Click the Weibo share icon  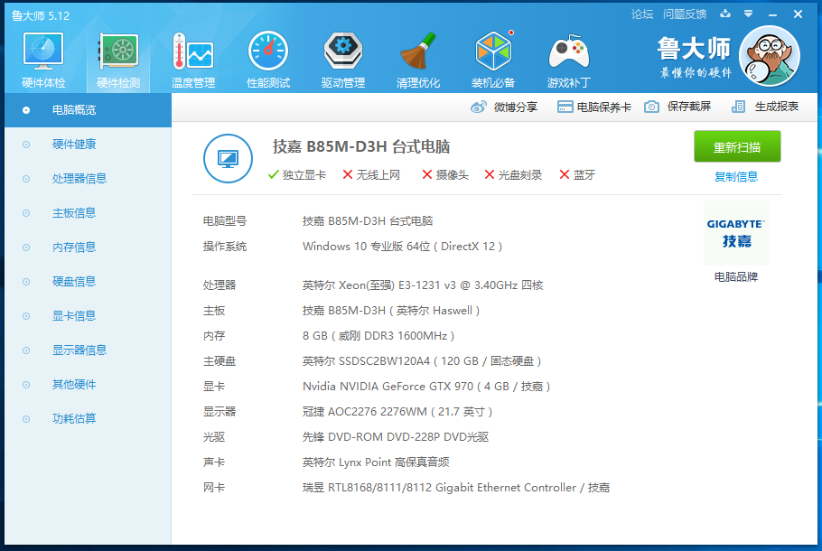(479, 107)
